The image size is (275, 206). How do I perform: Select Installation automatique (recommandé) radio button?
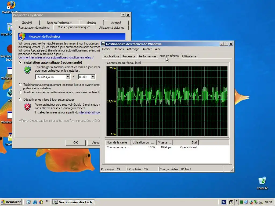(20, 62)
